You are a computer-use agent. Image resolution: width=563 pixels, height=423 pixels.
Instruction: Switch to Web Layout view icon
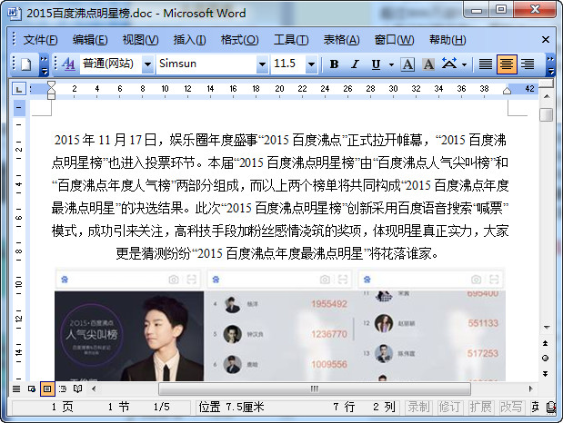(x=32, y=389)
